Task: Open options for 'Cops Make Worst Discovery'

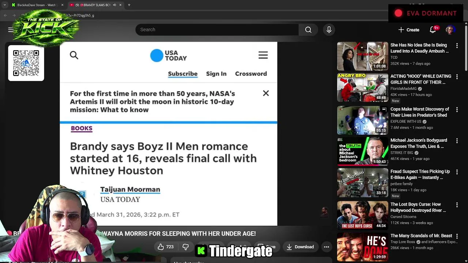Action: point(457,110)
